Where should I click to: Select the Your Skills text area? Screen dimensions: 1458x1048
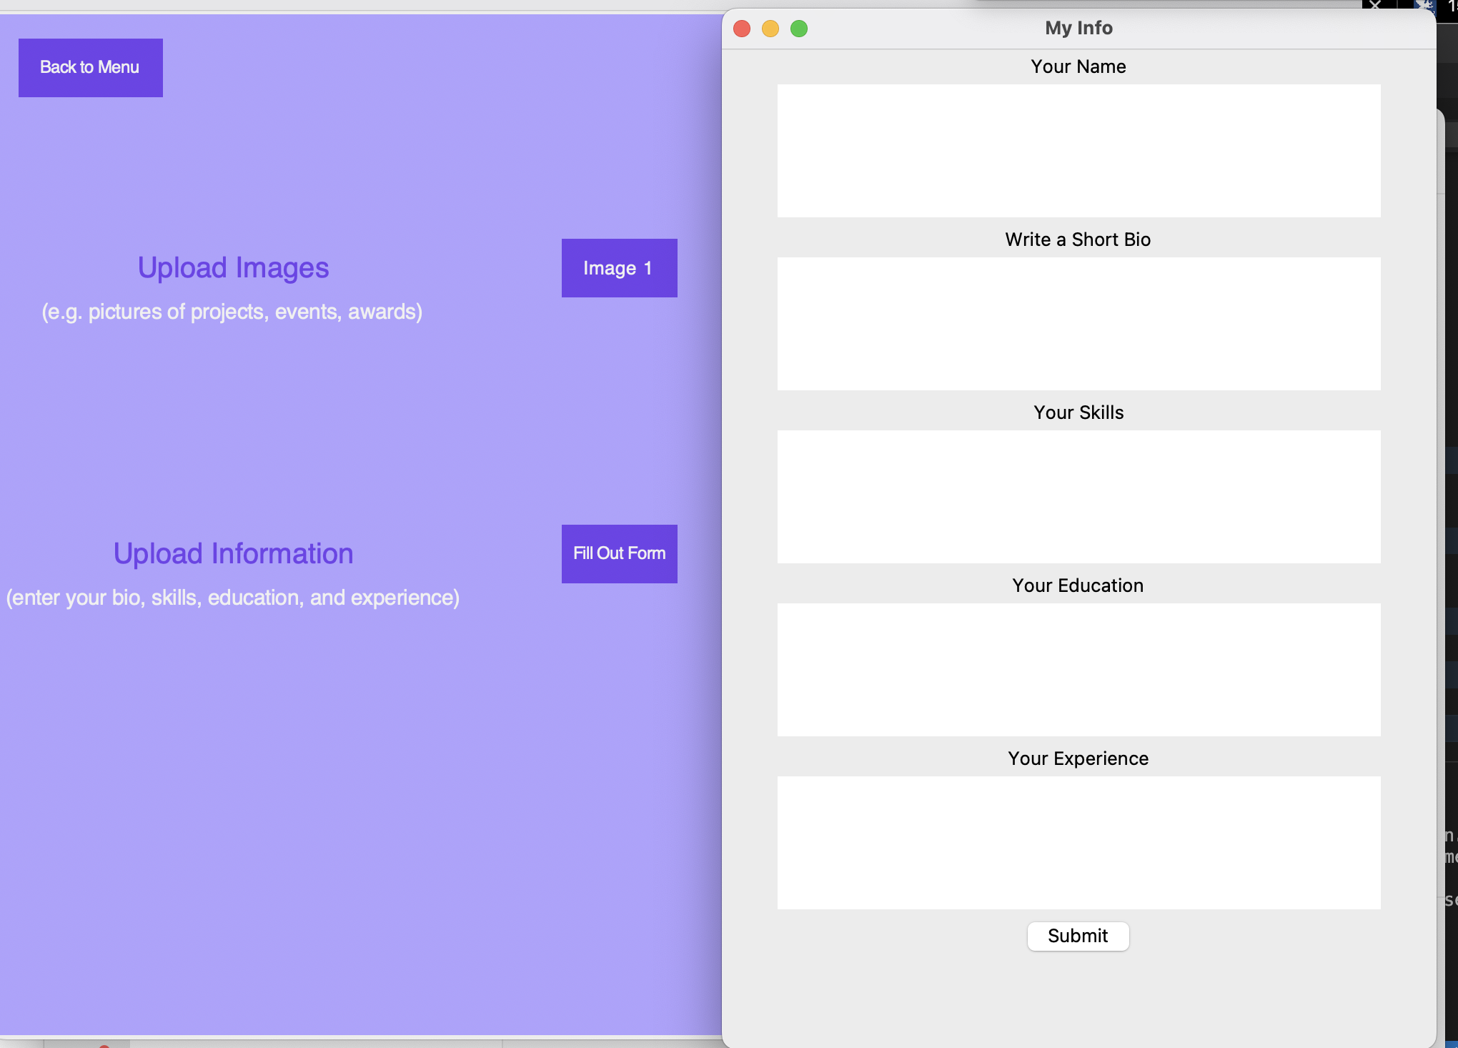[x=1078, y=497]
